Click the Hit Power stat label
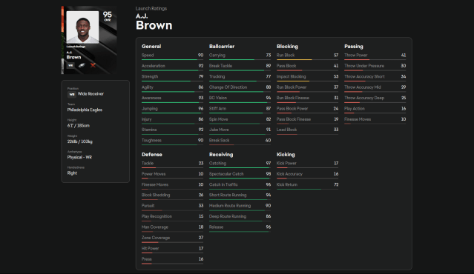The image size is (474, 274). [150, 248]
